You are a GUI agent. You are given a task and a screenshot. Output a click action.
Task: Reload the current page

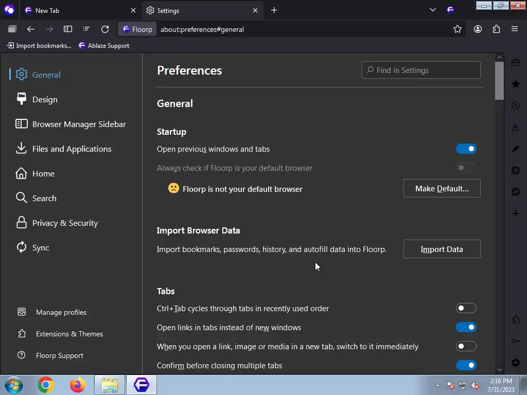click(x=105, y=29)
